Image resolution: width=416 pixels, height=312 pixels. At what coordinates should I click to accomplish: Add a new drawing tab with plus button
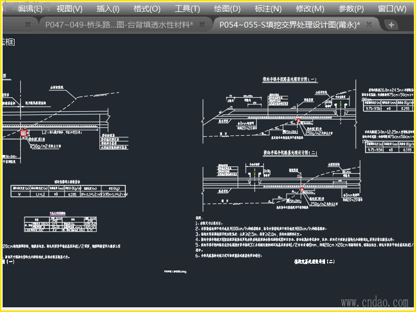[391, 25]
